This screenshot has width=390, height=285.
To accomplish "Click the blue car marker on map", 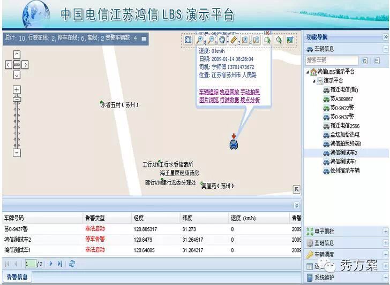I will click(x=234, y=145).
